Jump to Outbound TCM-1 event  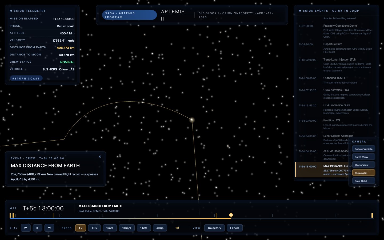[x=336, y=80]
